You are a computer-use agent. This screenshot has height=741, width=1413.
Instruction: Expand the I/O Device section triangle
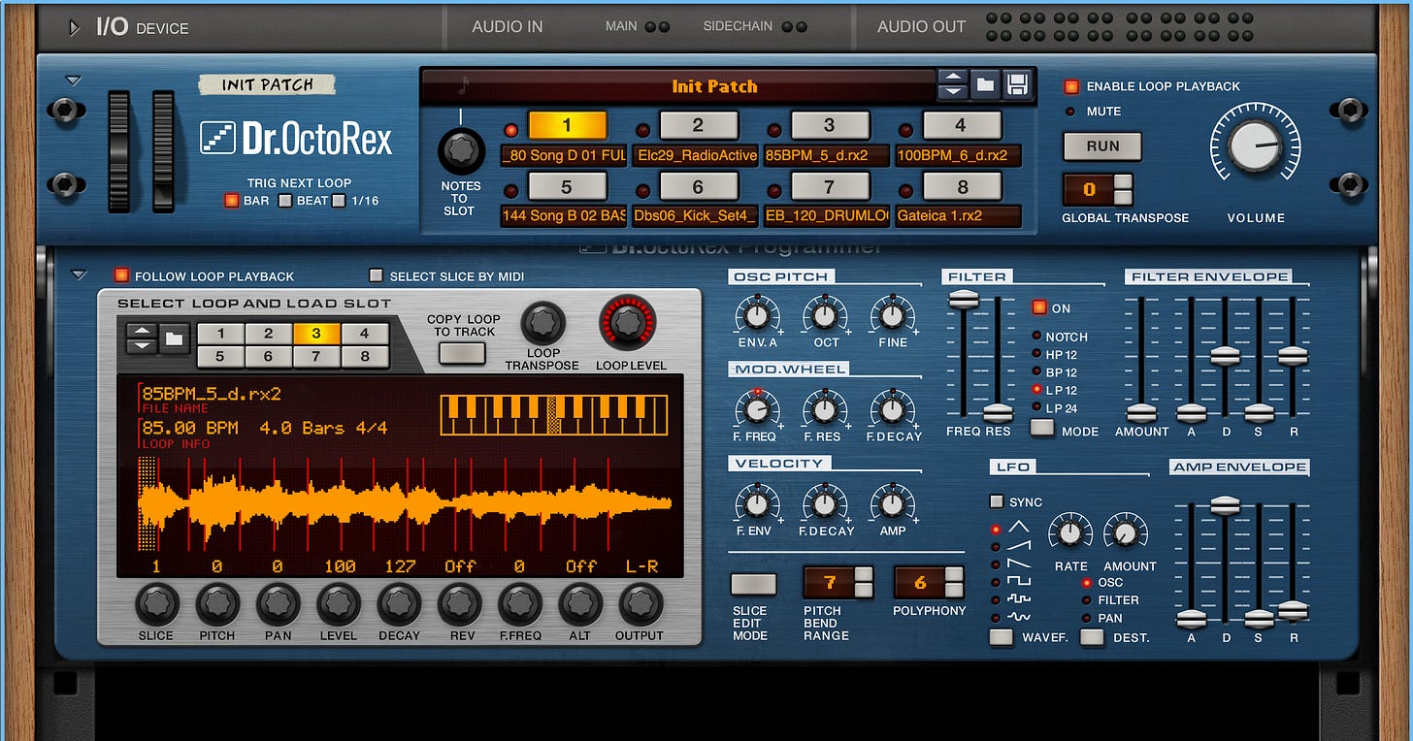click(75, 28)
